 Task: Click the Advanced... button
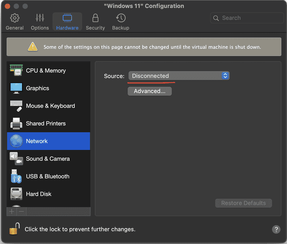pyautogui.click(x=149, y=91)
